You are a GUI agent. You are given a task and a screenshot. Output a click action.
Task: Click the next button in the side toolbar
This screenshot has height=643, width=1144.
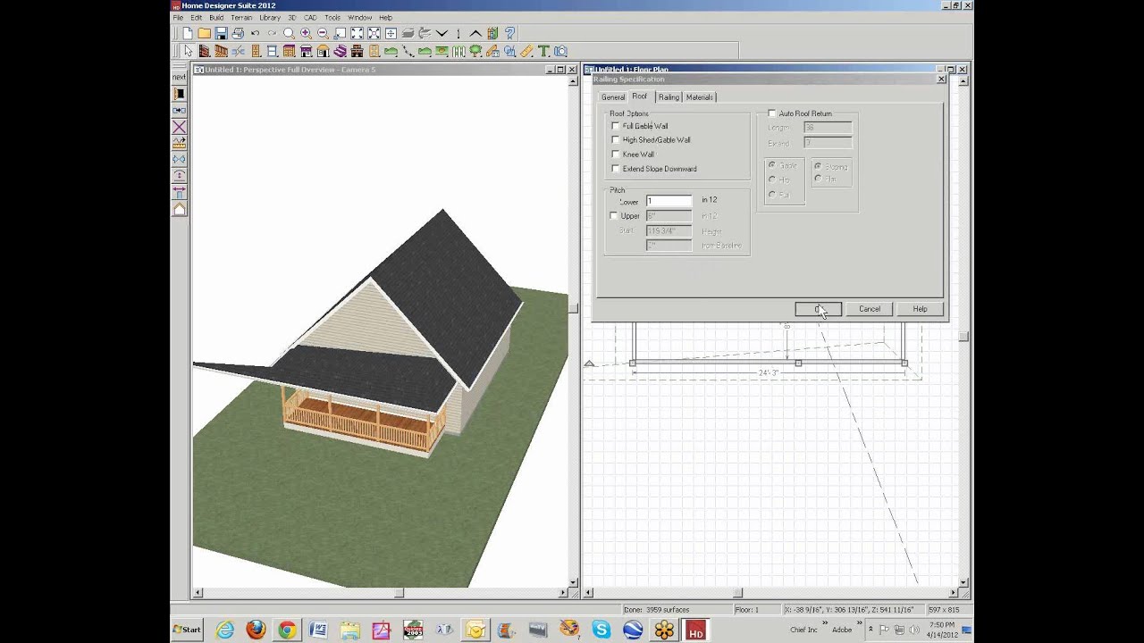(x=179, y=78)
